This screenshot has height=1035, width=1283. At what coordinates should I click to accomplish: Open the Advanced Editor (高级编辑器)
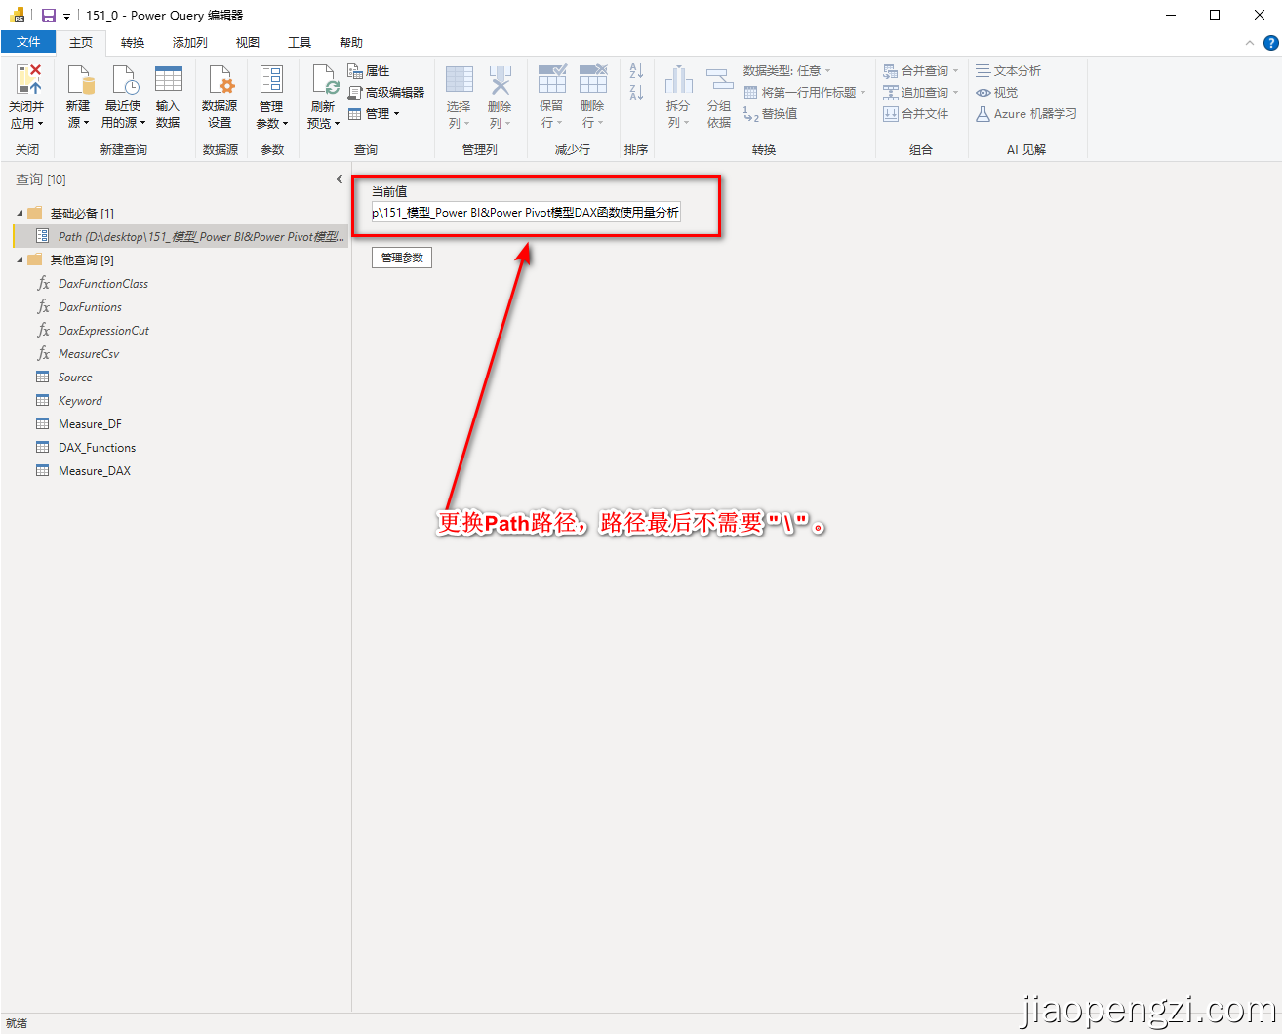[x=386, y=93]
